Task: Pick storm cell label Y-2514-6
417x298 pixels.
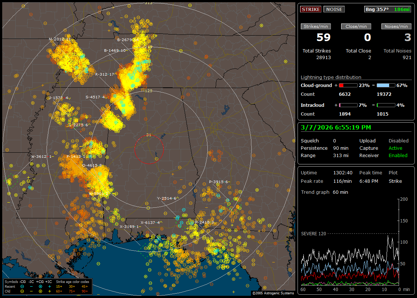Action: click(167, 198)
